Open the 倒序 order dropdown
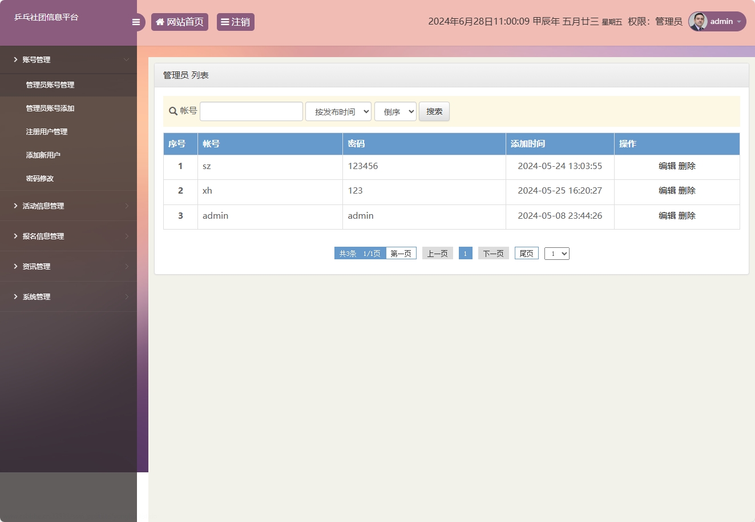755x522 pixels. tap(395, 111)
